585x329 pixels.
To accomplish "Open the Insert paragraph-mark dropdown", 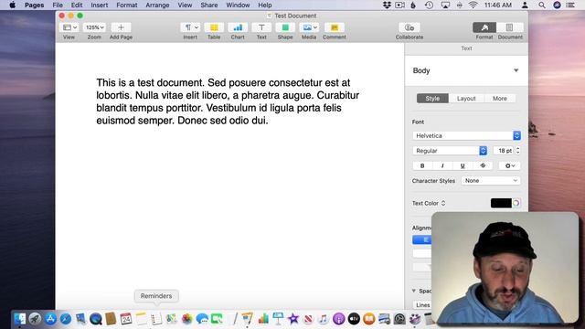I will (190, 27).
